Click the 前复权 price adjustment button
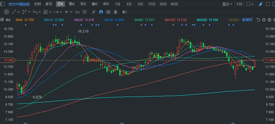 click(x=247, y=20)
